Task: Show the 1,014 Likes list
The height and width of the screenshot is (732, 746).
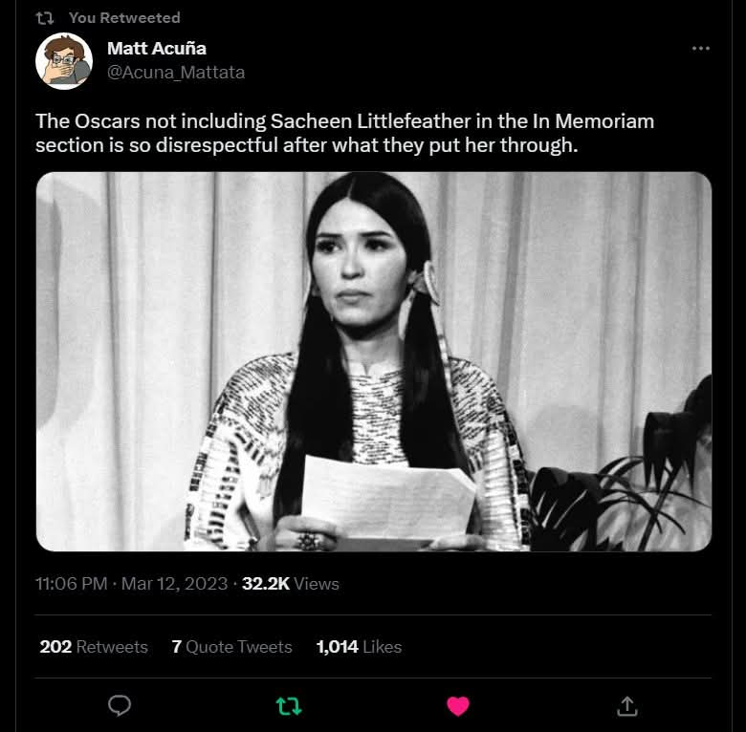Action: 360,647
